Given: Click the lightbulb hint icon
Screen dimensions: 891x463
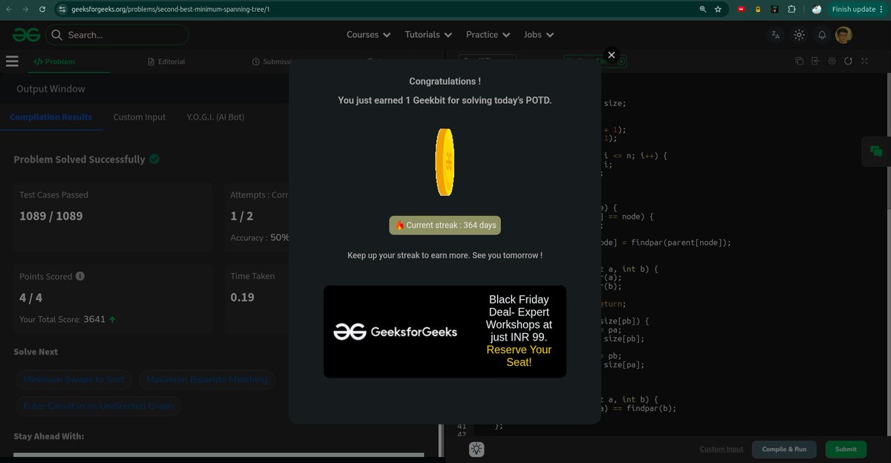Looking at the screenshot, I should pos(476,450).
